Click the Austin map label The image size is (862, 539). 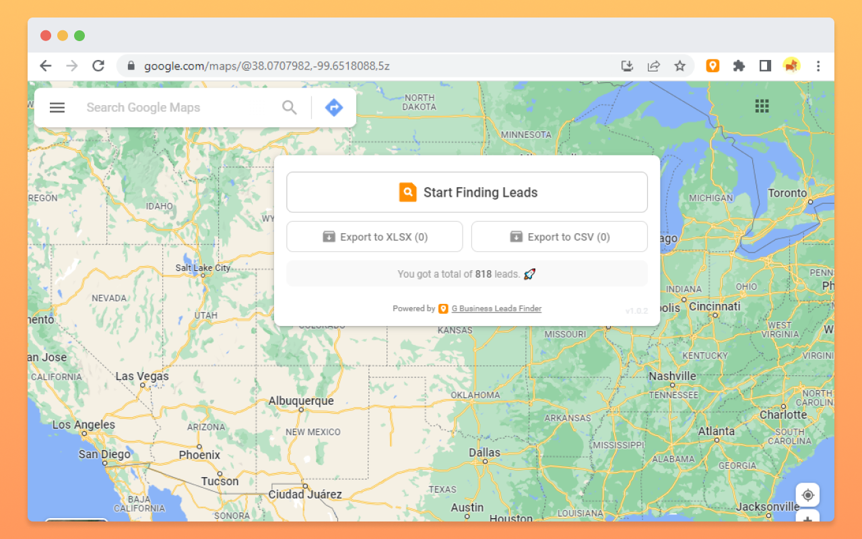(x=467, y=507)
